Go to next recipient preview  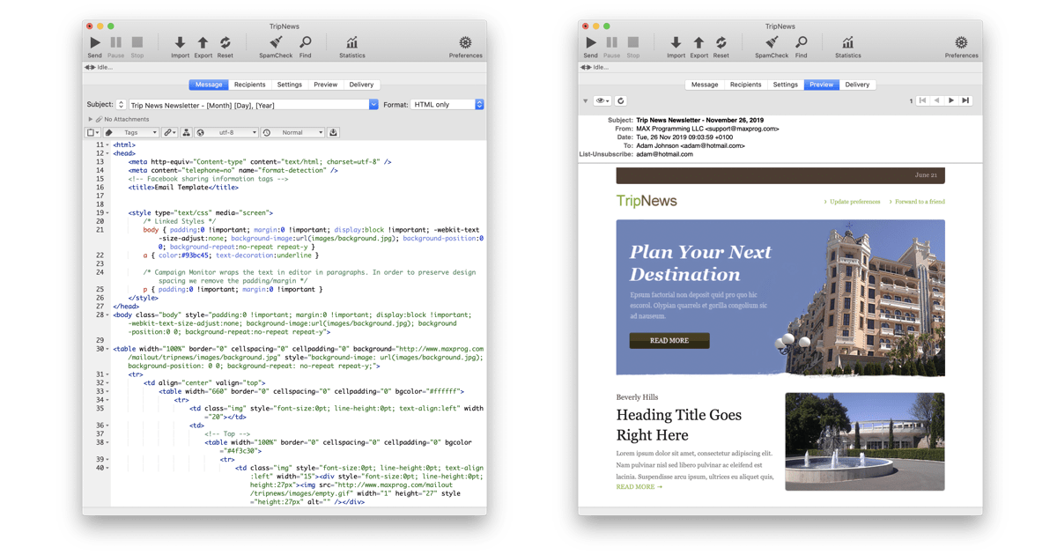[951, 100]
